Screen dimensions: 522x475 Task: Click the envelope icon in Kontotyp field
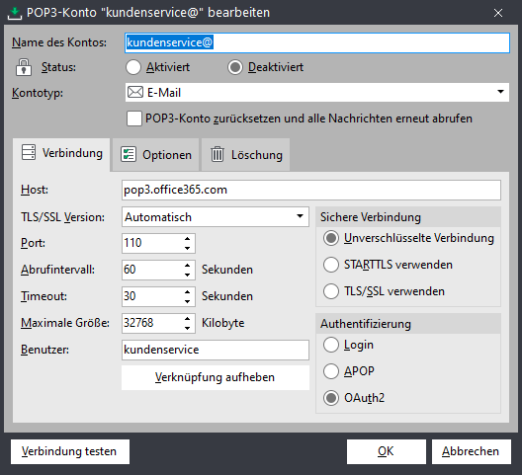coord(135,92)
